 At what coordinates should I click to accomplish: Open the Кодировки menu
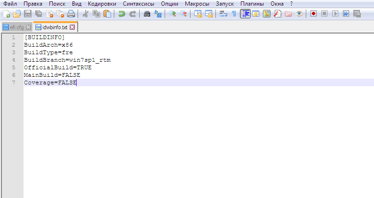(102, 4)
